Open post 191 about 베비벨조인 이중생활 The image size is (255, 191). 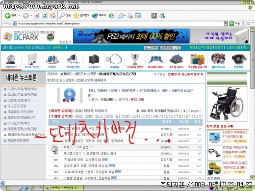pyautogui.click(x=90, y=153)
